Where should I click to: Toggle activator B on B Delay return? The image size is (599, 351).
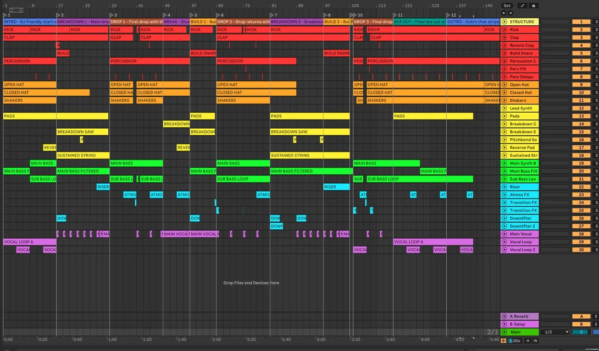tap(581, 324)
